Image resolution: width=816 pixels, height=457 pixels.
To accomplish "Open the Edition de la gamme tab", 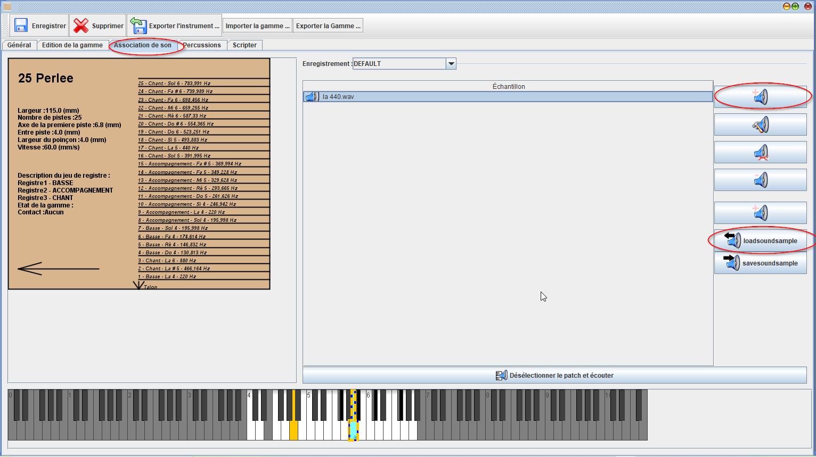I will click(x=72, y=45).
